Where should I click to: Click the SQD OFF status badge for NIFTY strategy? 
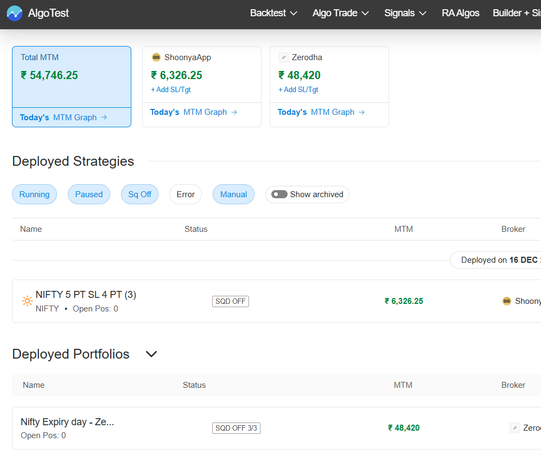(231, 301)
